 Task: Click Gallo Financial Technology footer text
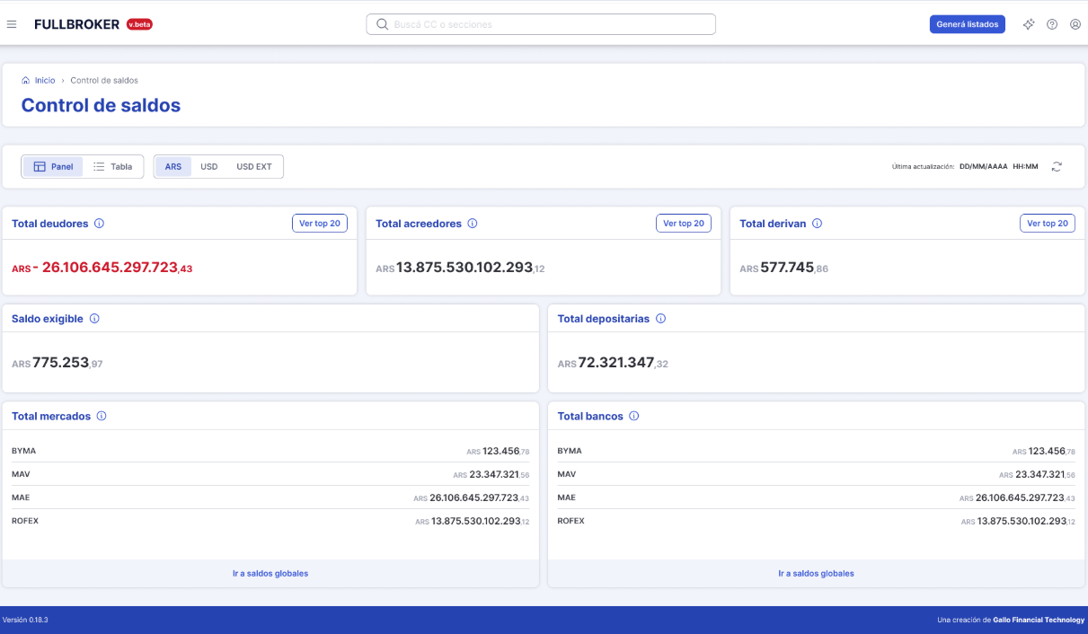coord(1039,620)
